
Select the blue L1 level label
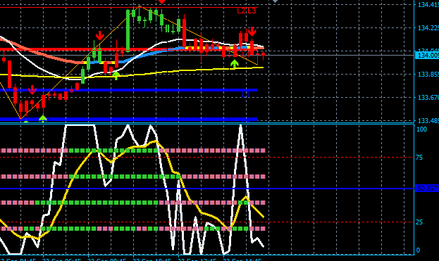click(x=245, y=95)
